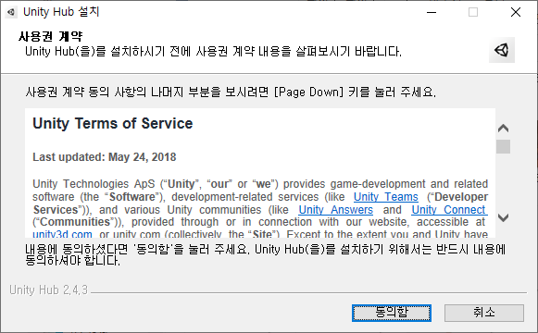
Task: Click the 취소 cancel button
Action: pos(484,313)
